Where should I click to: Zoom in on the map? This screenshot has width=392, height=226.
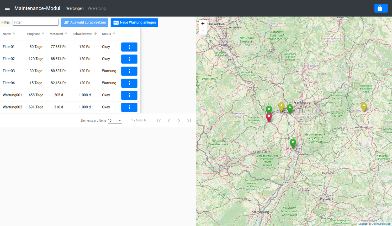coord(203,24)
